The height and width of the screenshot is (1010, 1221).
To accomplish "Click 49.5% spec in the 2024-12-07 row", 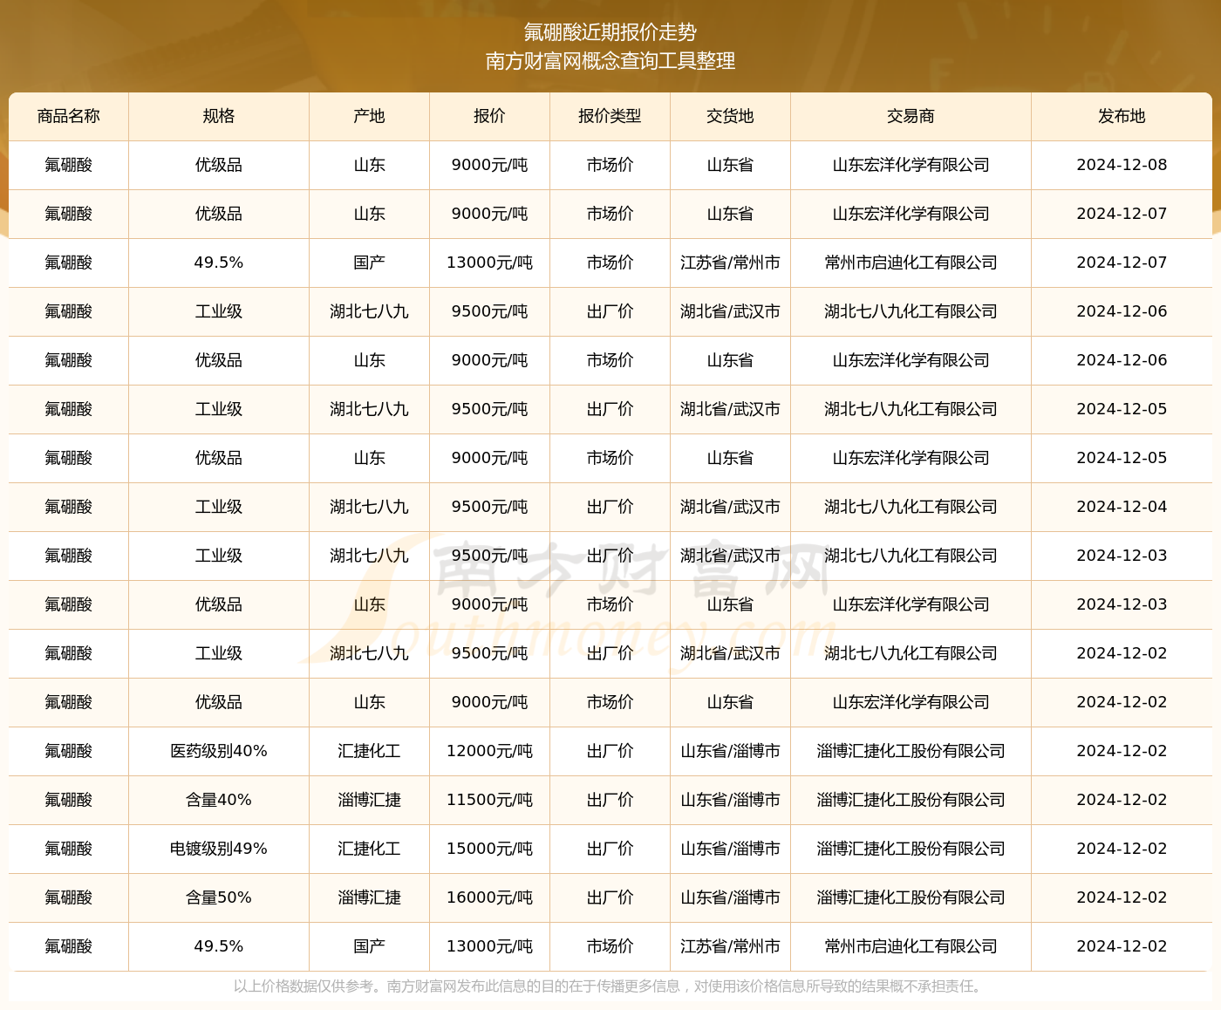I will click(x=219, y=263).
